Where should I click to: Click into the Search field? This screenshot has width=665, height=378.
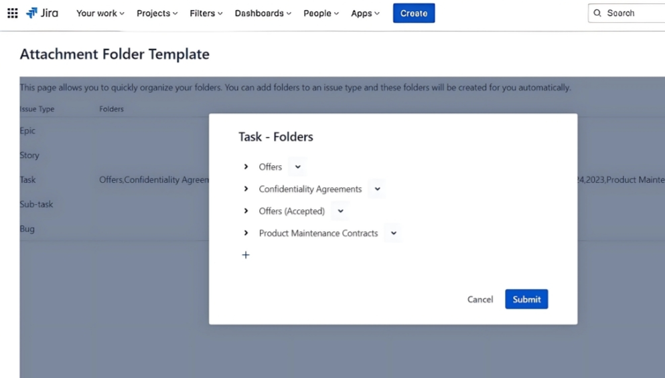633,13
